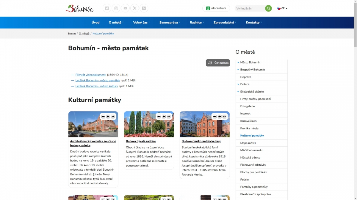
Task: Select Kronika města in the sidebar menu
Action: (262, 128)
